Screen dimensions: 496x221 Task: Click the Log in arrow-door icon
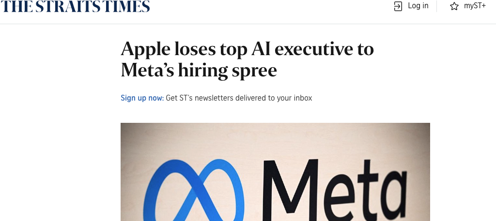click(398, 6)
